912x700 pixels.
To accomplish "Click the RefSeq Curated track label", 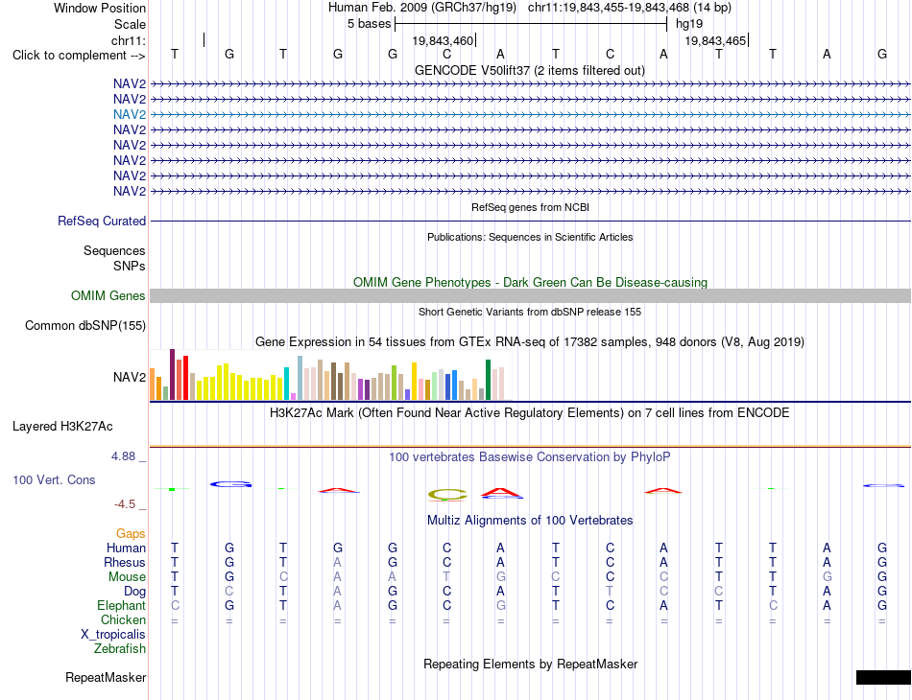I will pos(101,222).
